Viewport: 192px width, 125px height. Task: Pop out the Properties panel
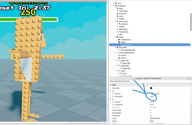point(188,78)
